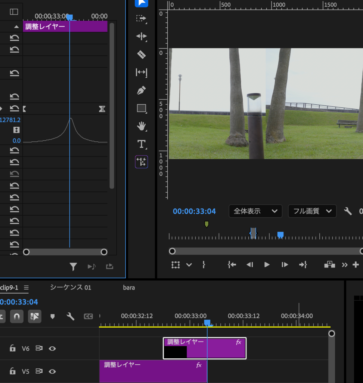Select the Ripple Edit tool
The width and height of the screenshot is (363, 383).
(141, 36)
